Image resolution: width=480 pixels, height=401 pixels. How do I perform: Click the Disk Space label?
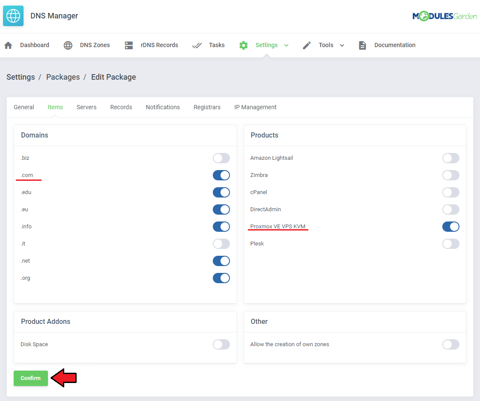[x=34, y=344]
